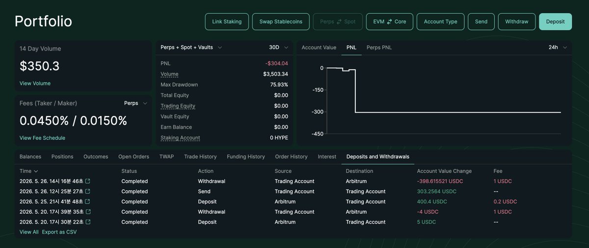Click the Trading Equity label
Image resolution: width=589 pixels, height=248 pixels.
tap(178, 106)
